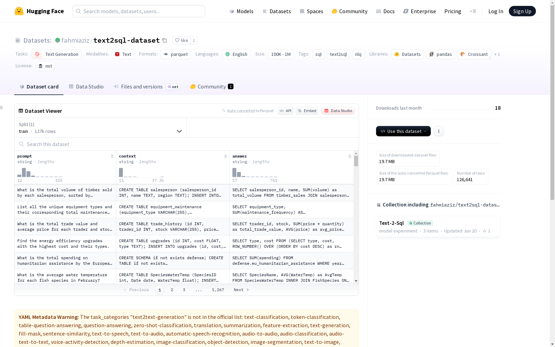Click the mit license tag

(x=45, y=66)
